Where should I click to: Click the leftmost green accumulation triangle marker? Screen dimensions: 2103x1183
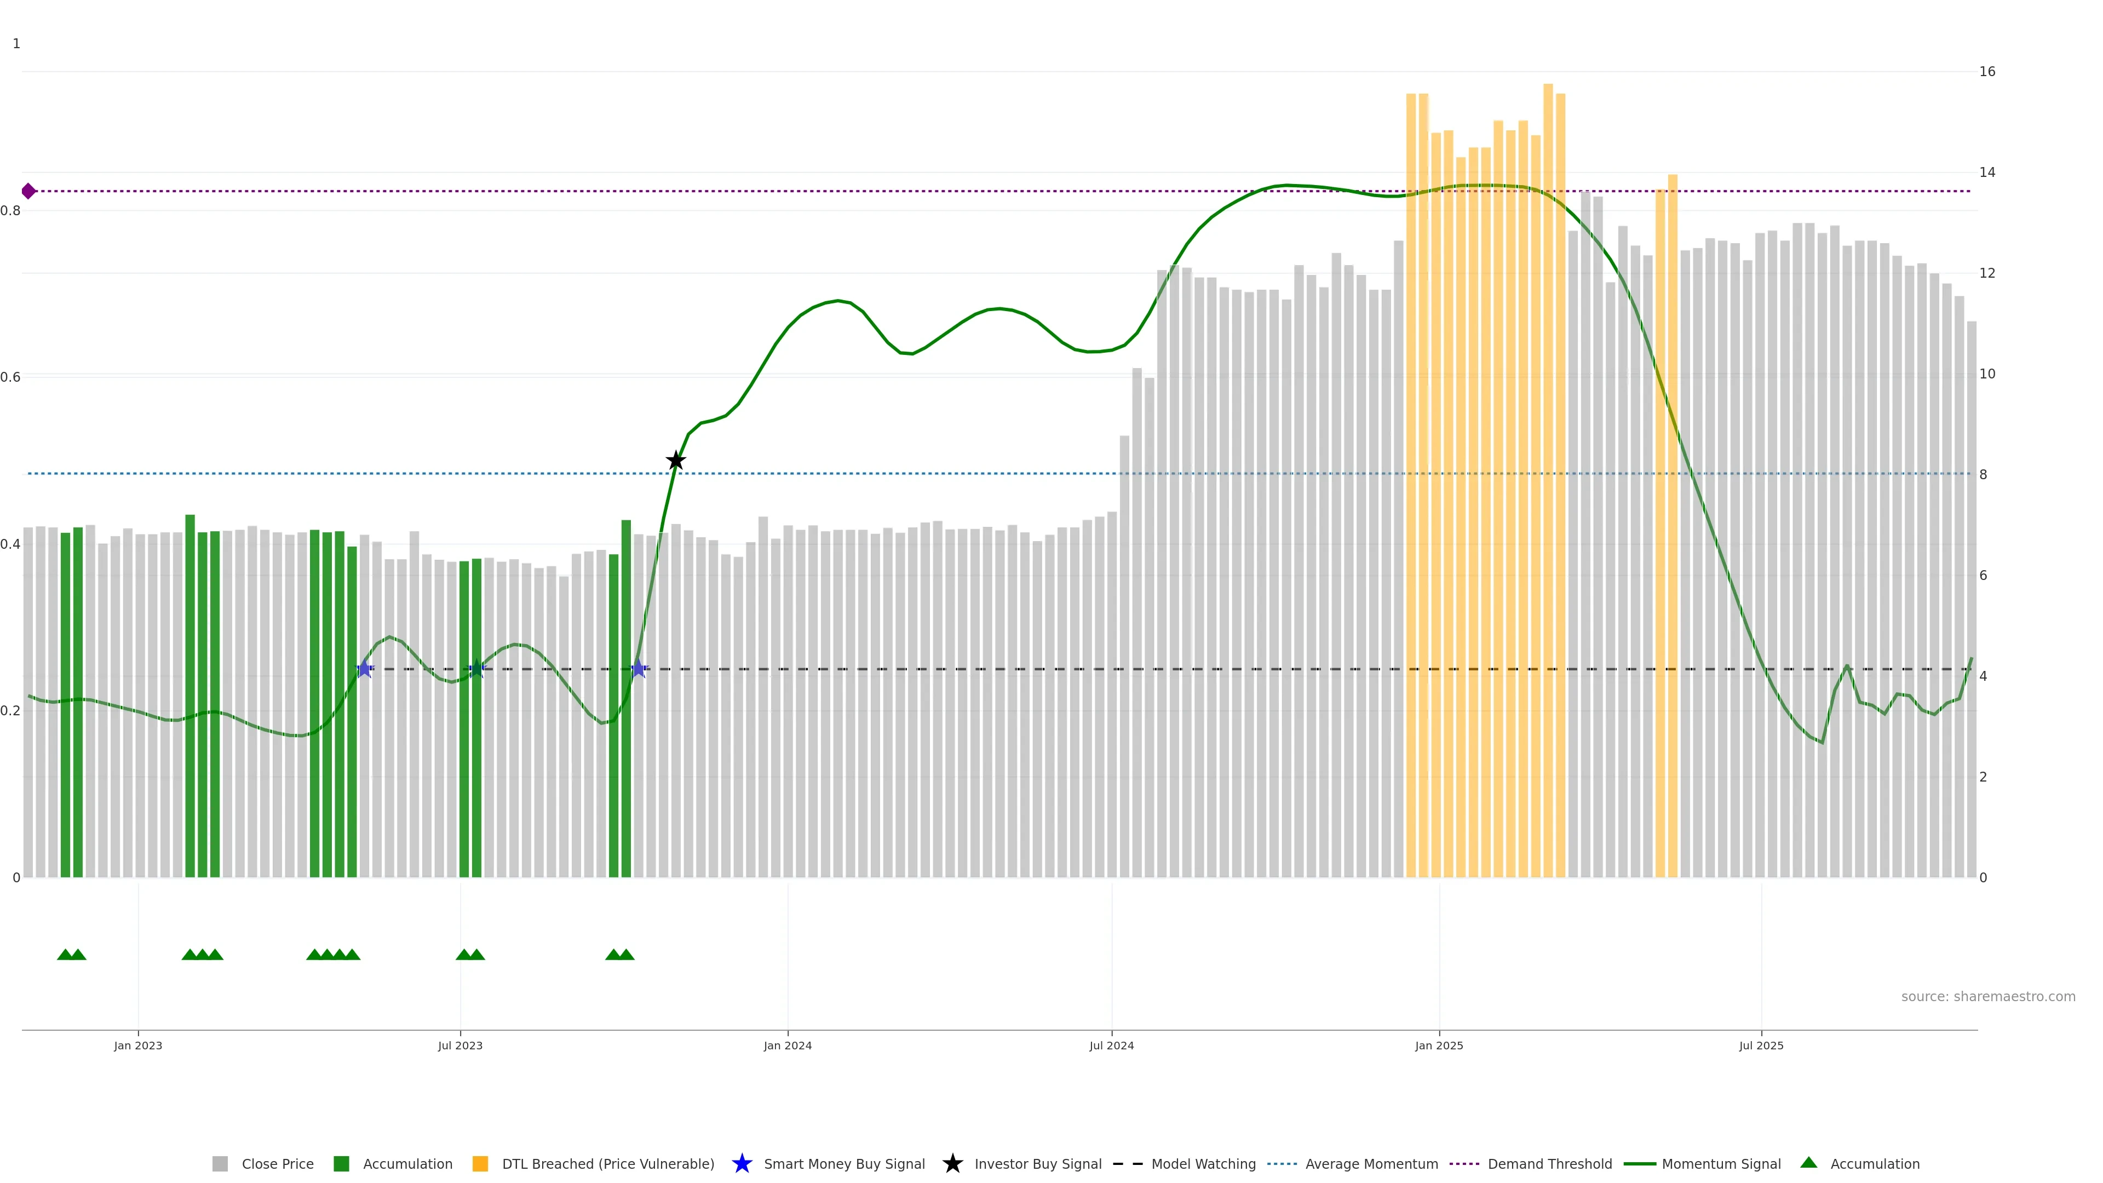(x=65, y=955)
